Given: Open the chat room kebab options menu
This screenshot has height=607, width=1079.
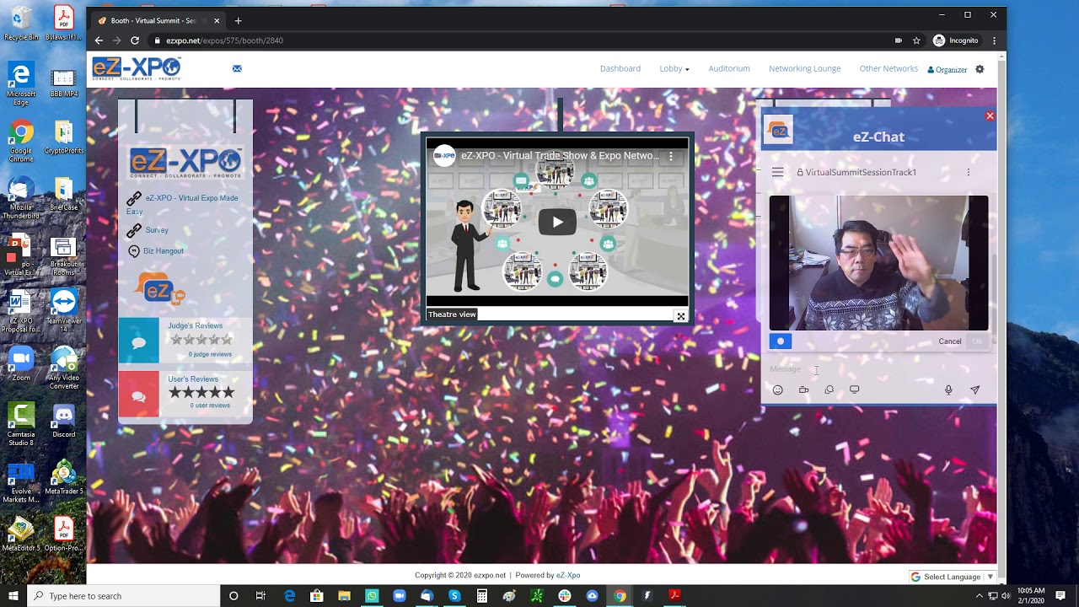Looking at the screenshot, I should 968,172.
